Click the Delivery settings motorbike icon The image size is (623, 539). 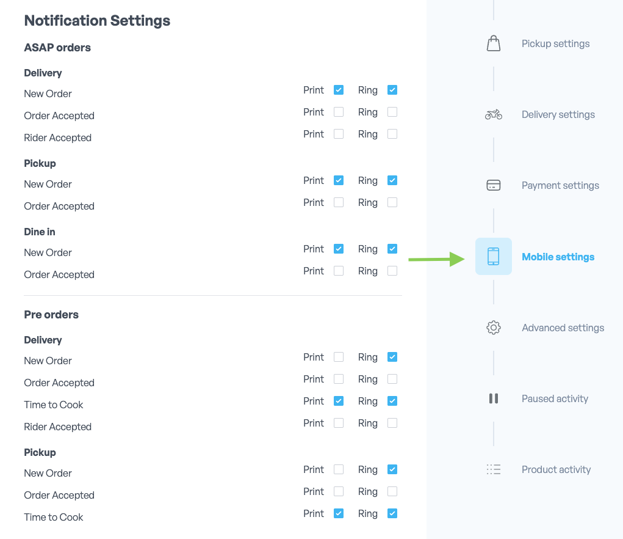click(x=494, y=114)
